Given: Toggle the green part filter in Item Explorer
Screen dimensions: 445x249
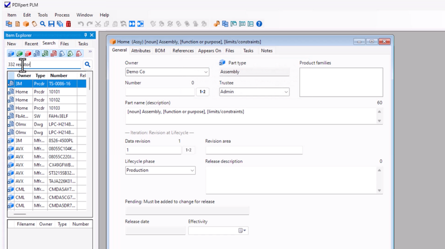Looking at the screenshot, I should point(20,53).
